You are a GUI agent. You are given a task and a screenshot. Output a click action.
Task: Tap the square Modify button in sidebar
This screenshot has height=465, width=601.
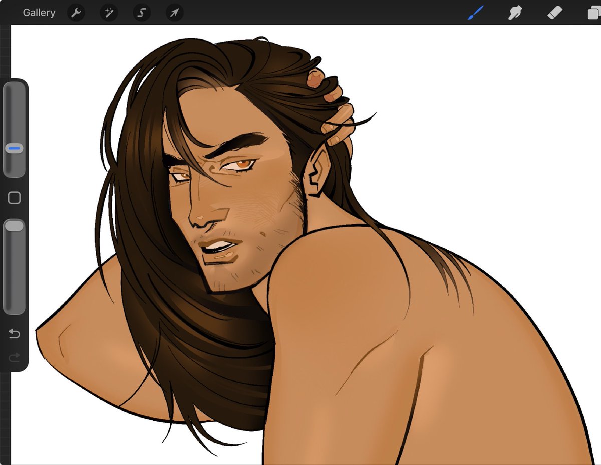point(14,198)
